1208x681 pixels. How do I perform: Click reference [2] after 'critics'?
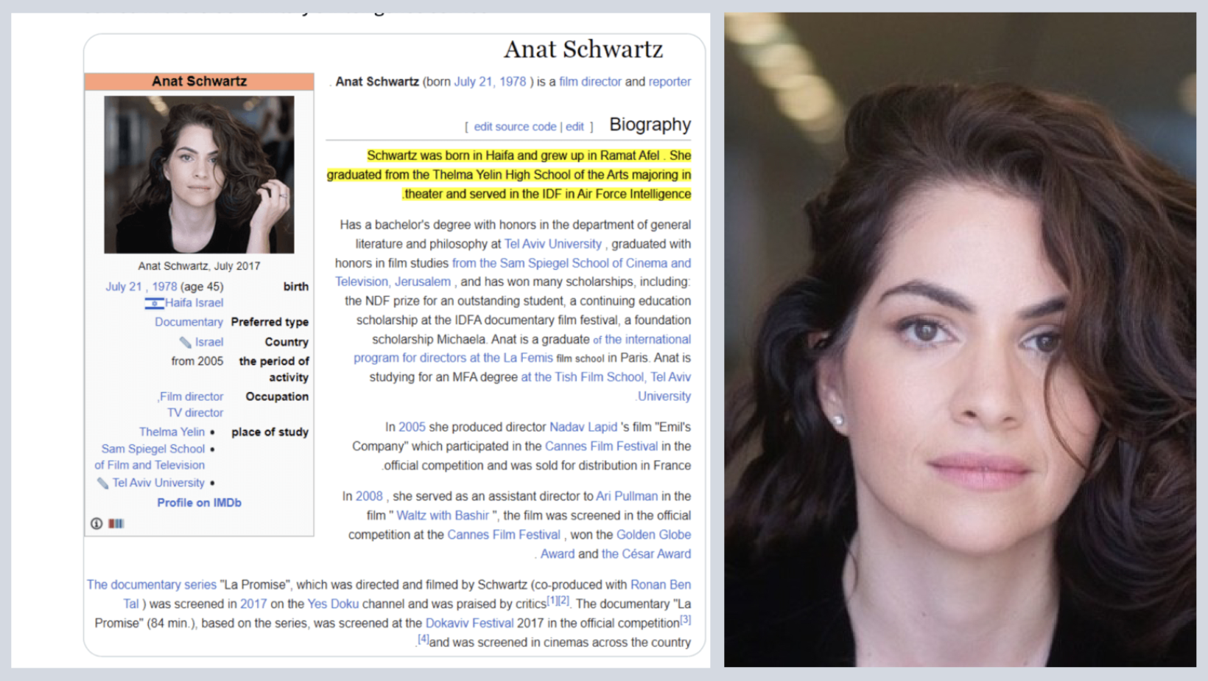tap(563, 601)
